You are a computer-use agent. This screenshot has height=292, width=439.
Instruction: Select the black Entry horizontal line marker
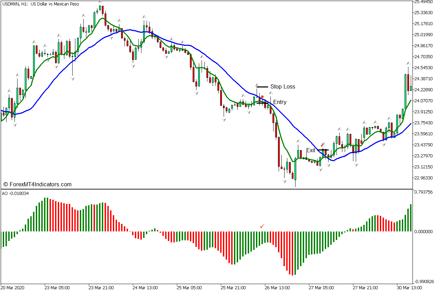pos(262,103)
